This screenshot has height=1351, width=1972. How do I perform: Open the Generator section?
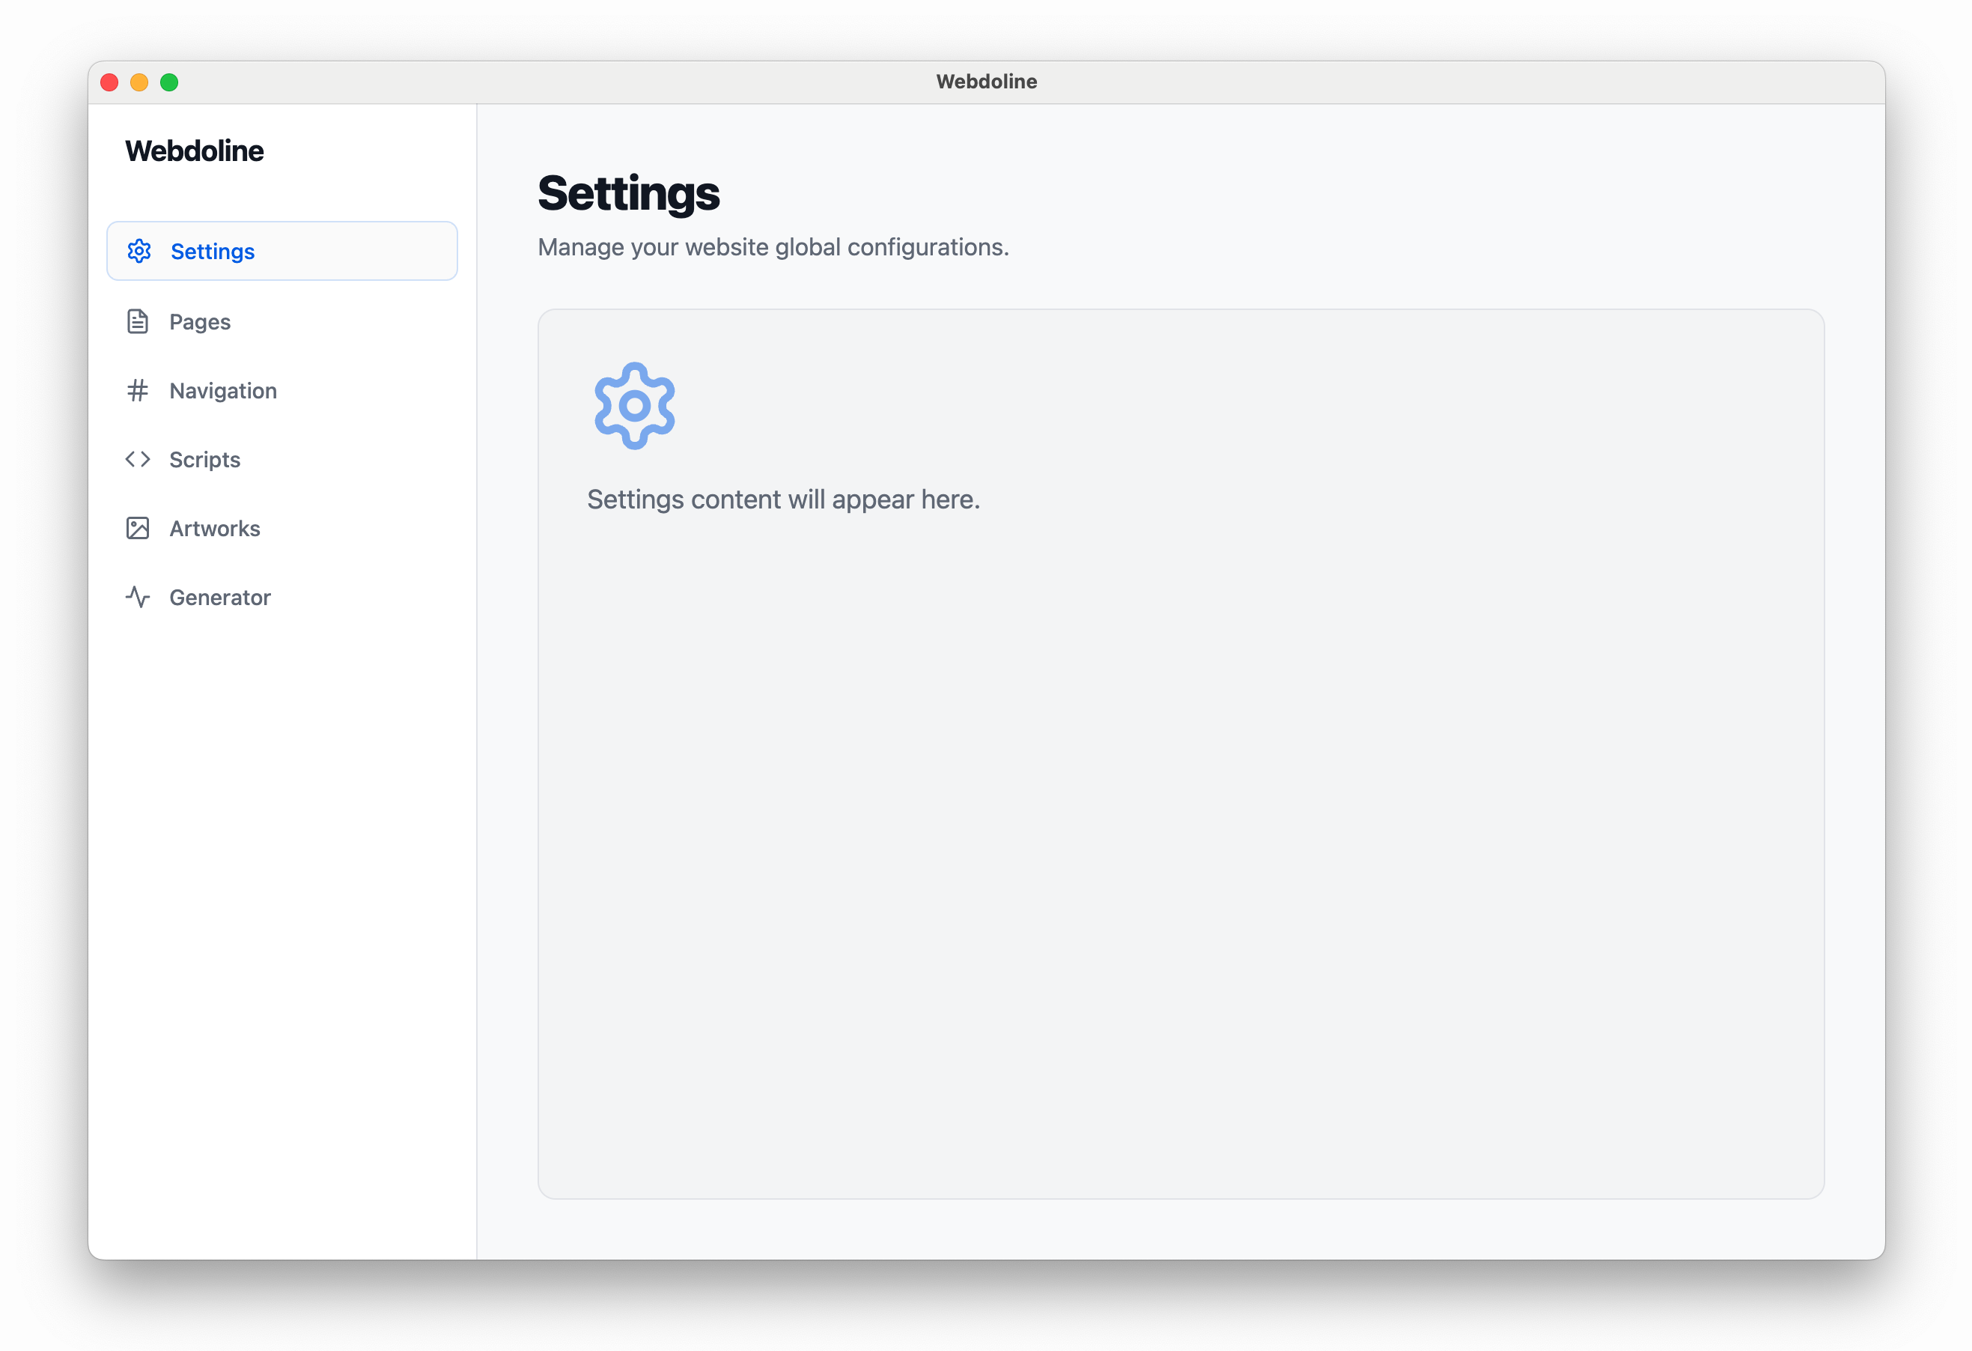tap(220, 597)
